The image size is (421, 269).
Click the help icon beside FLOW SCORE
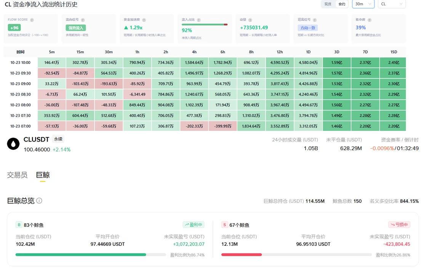(32, 20)
